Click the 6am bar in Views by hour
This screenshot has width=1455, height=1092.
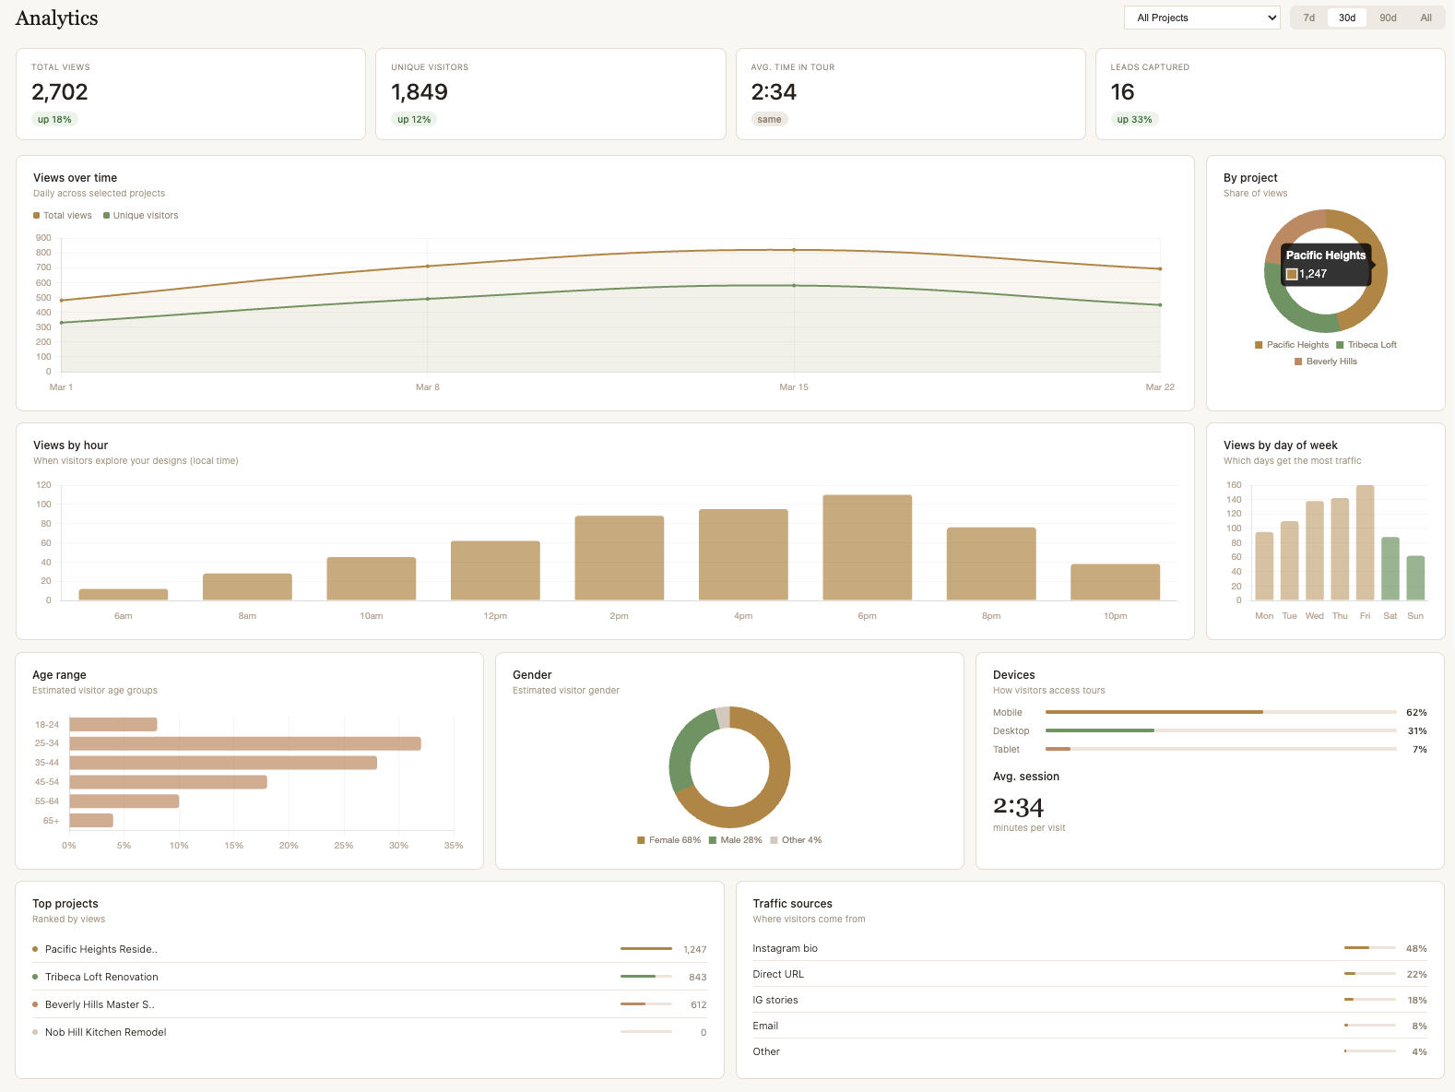(124, 595)
